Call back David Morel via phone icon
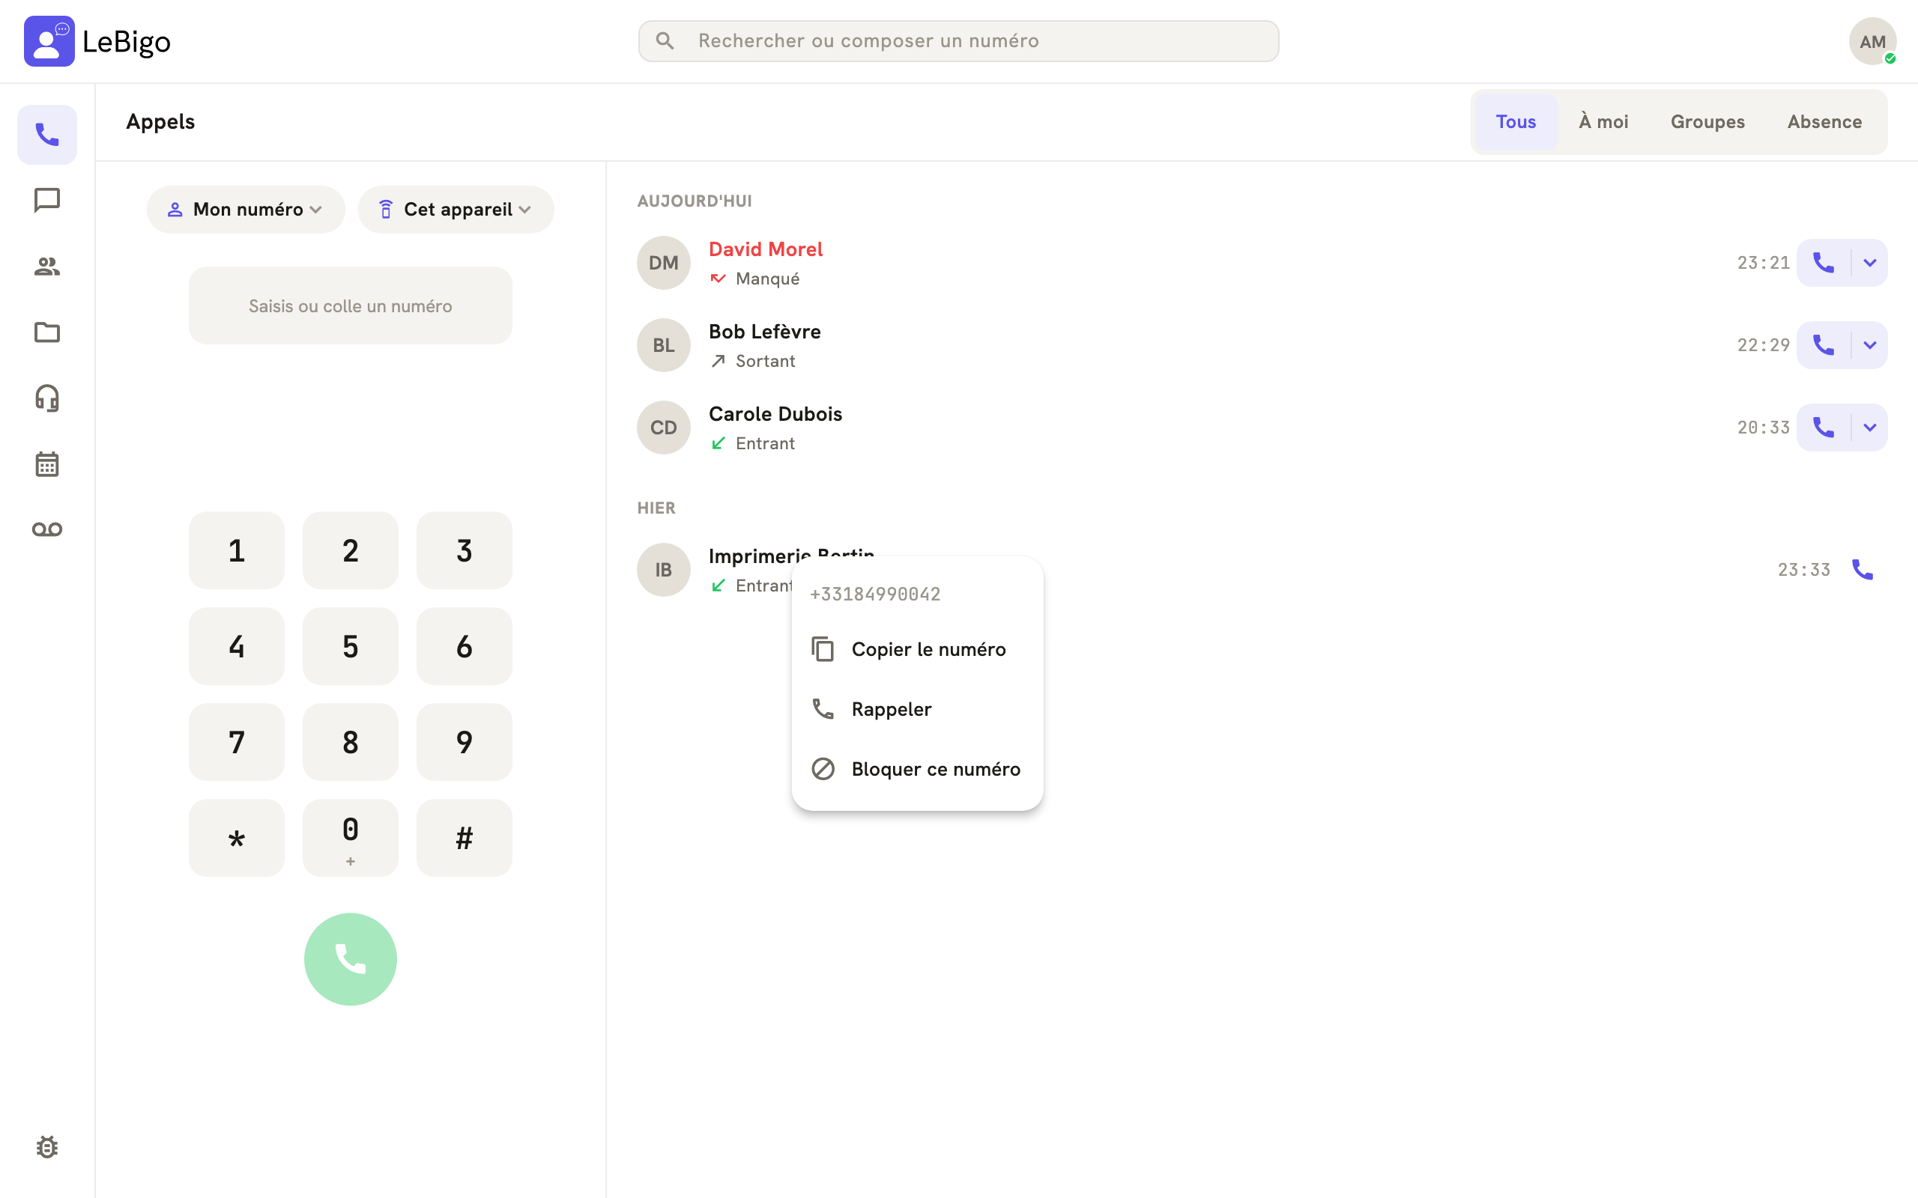This screenshot has width=1918, height=1198. (x=1824, y=262)
